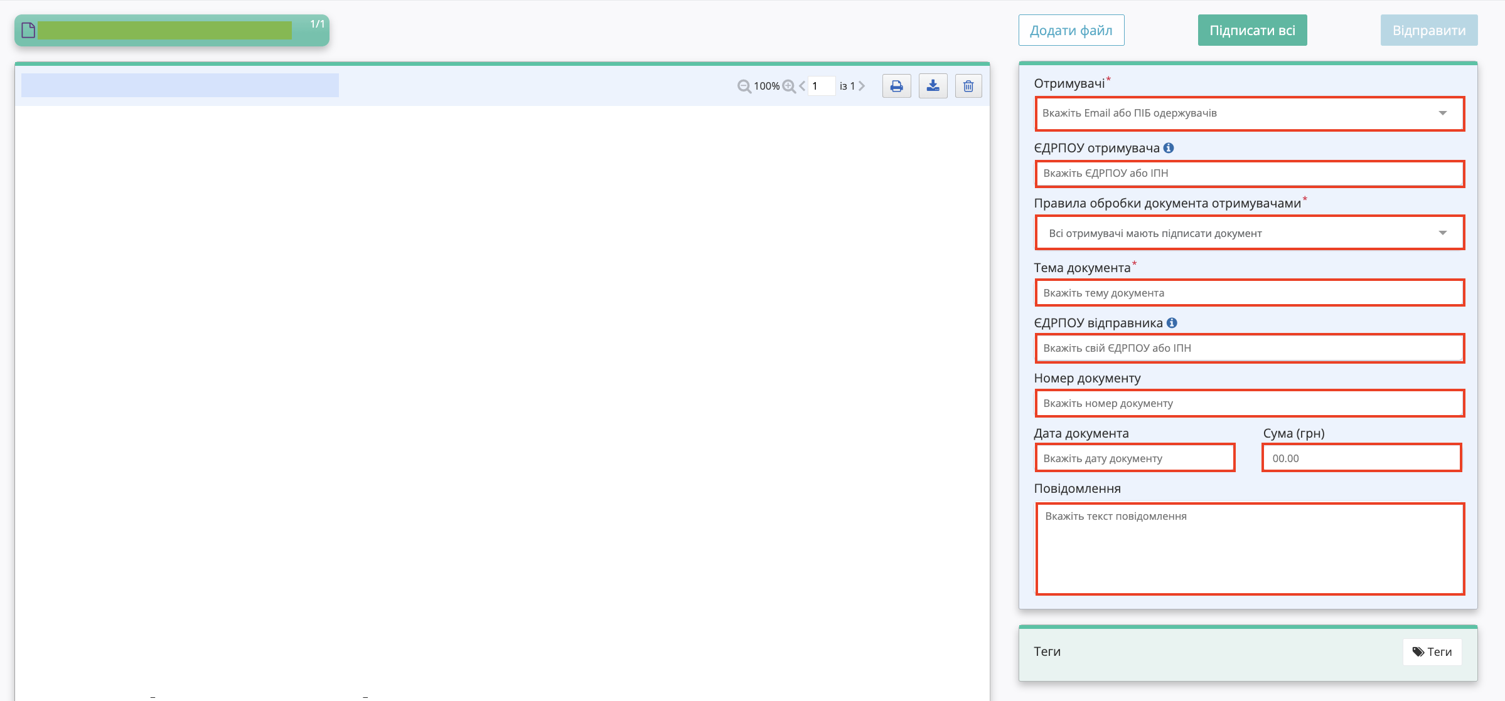The image size is (1505, 701).
Task: Show info about ЄДРПОУ відправника
Action: coord(1172,323)
